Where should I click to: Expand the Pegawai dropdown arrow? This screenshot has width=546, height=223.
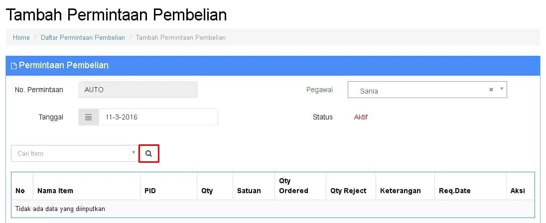[x=502, y=89]
